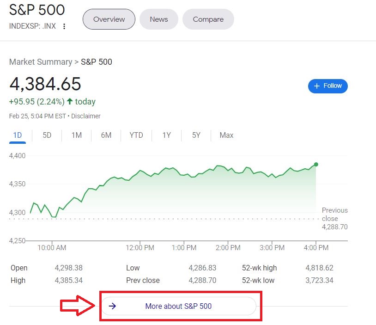The width and height of the screenshot is (376, 325).
Task: Click the S&P 500 page heading
Action: [x=37, y=10]
